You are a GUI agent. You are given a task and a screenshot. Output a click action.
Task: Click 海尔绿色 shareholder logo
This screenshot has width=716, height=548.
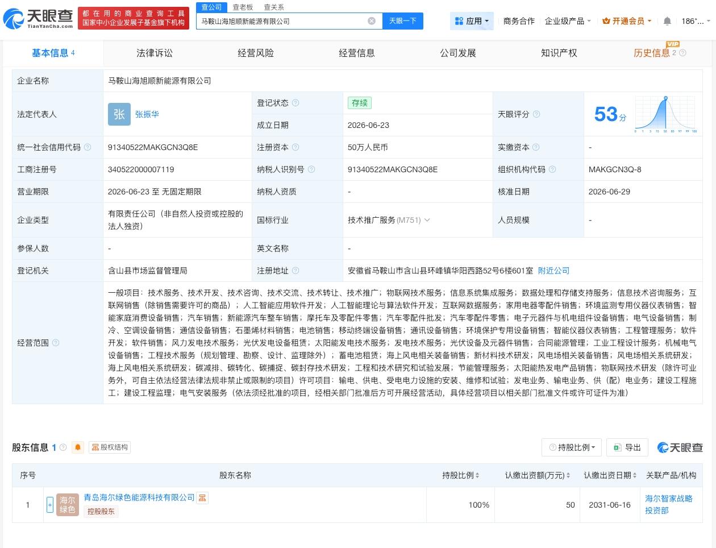coord(68,505)
